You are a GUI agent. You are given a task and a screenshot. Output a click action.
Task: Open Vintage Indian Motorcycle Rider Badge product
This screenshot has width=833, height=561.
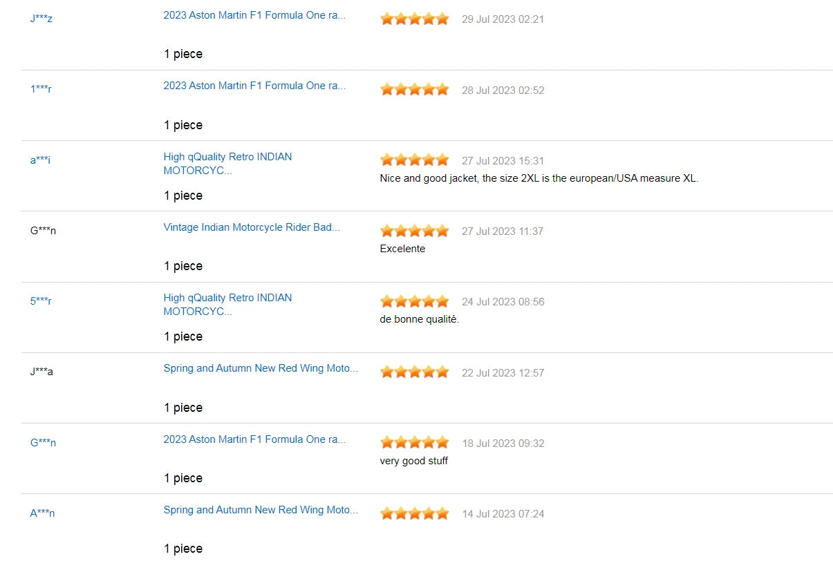pos(252,227)
